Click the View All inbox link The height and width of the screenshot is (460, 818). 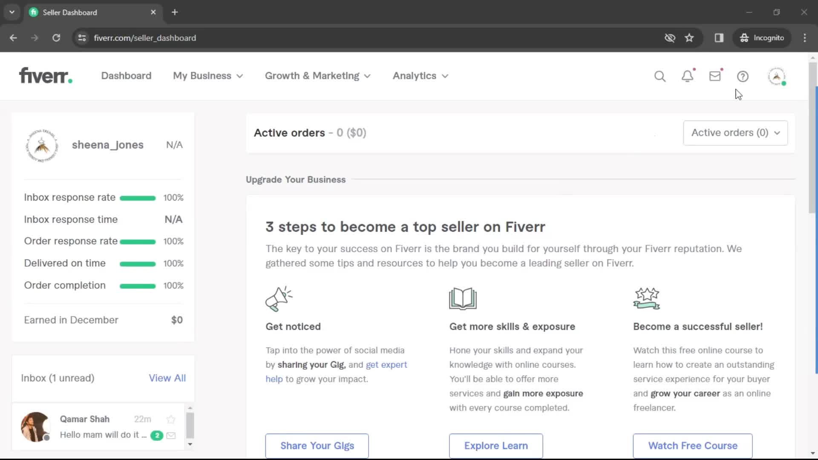(167, 378)
